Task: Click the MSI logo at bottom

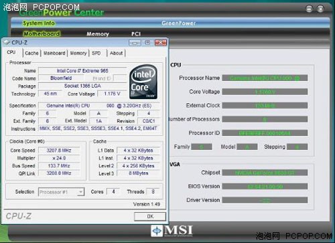Action: (172, 231)
